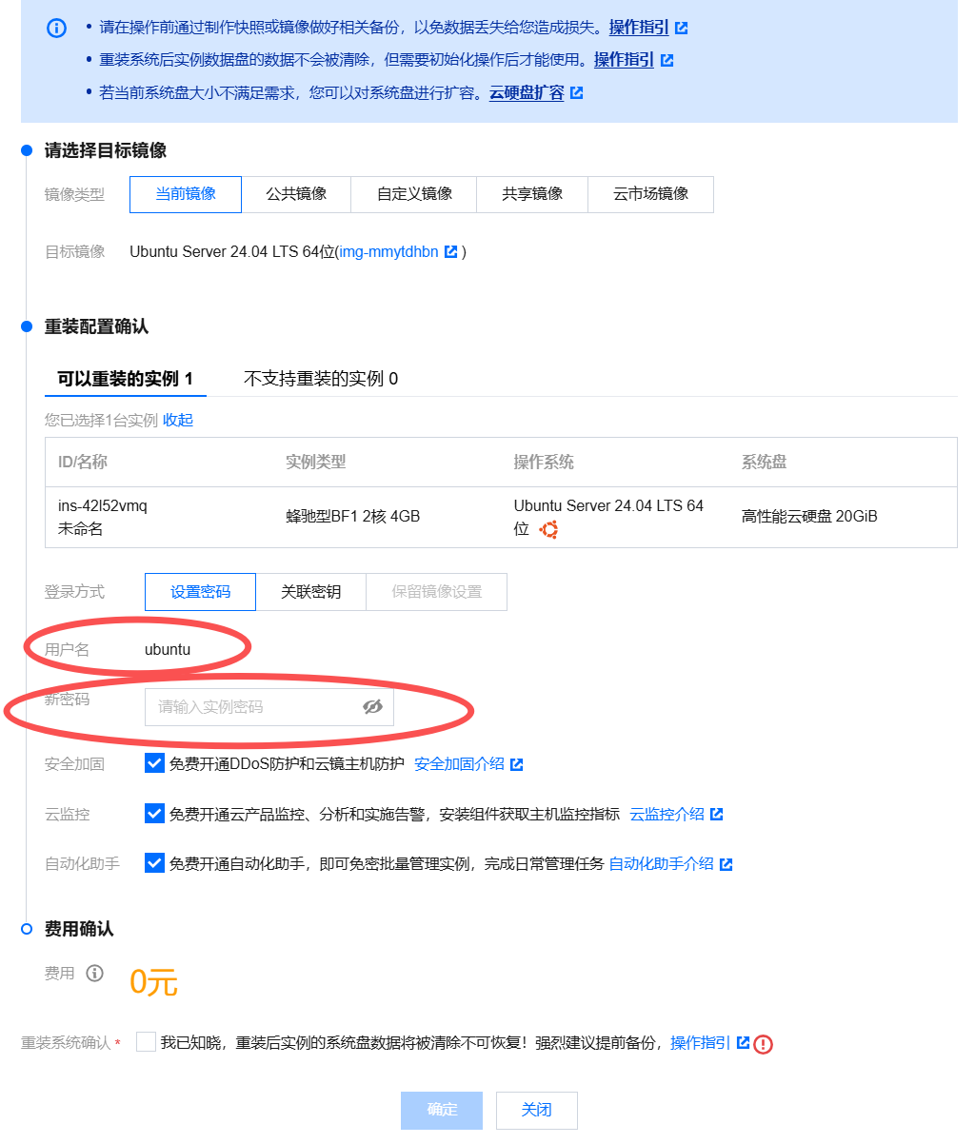Switch to 不支持重装的实例 0 tab
Viewport: 975px width, 1144px height.
click(321, 379)
